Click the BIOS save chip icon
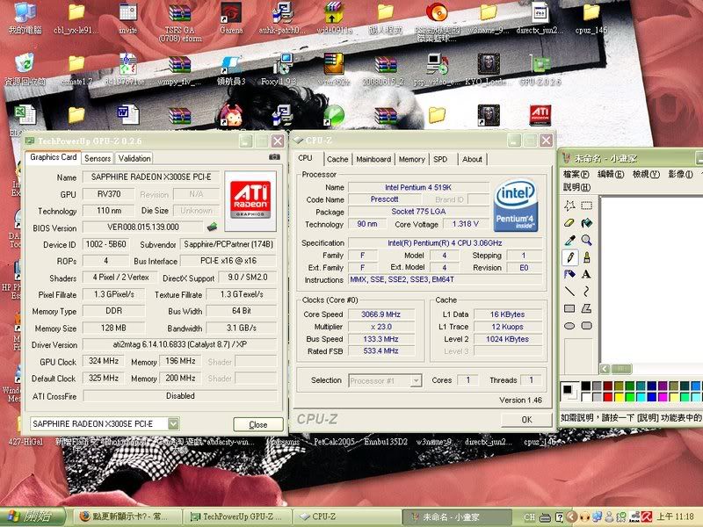This screenshot has height=527, width=703. [x=214, y=227]
